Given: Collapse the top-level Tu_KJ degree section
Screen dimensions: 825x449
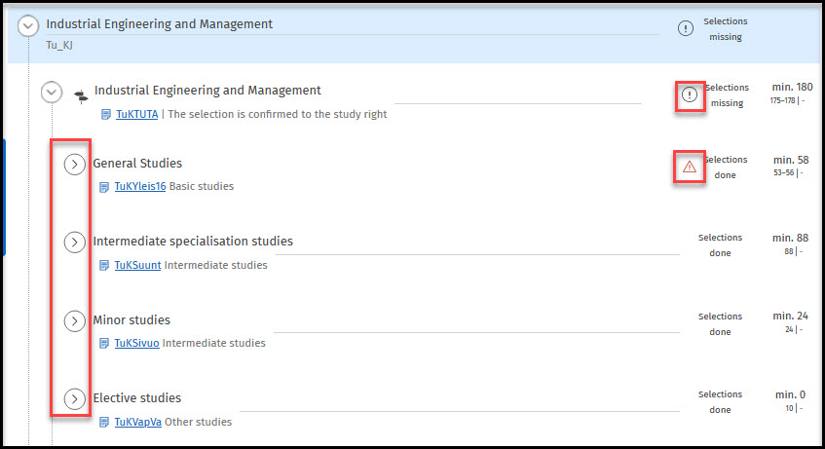Looking at the screenshot, I should [28, 26].
